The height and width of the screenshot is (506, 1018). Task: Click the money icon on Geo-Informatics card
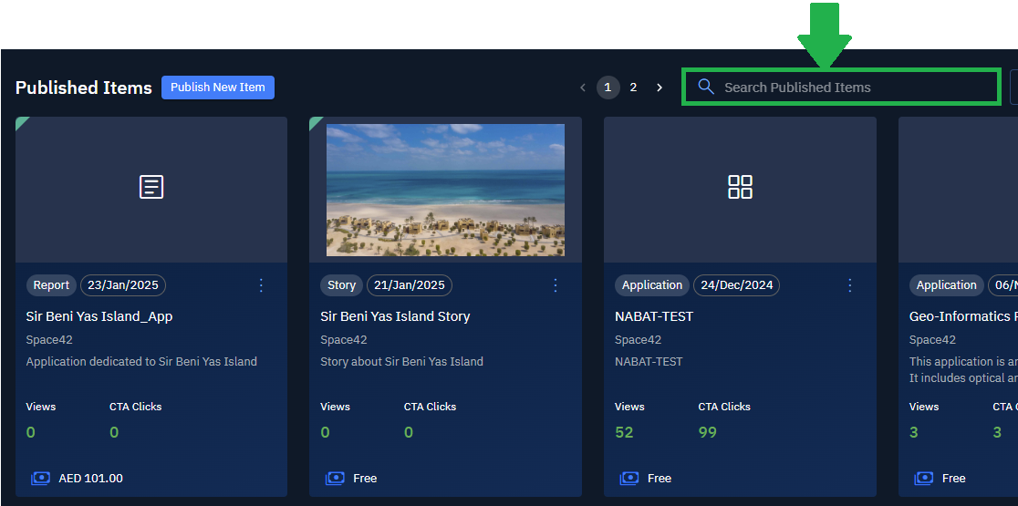(924, 478)
